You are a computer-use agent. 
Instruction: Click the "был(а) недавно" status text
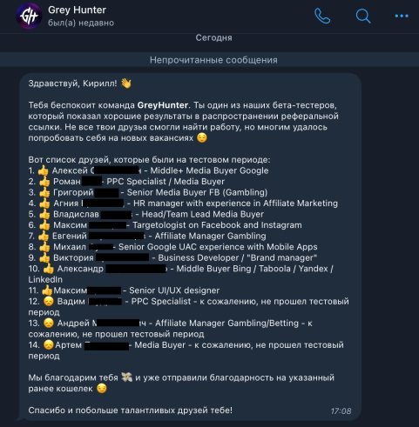click(x=81, y=23)
